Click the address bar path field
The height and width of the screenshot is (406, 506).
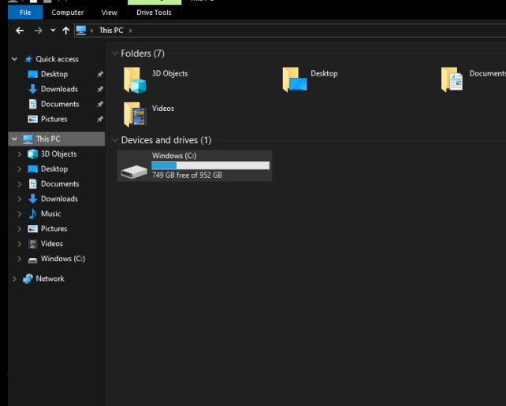click(290, 31)
